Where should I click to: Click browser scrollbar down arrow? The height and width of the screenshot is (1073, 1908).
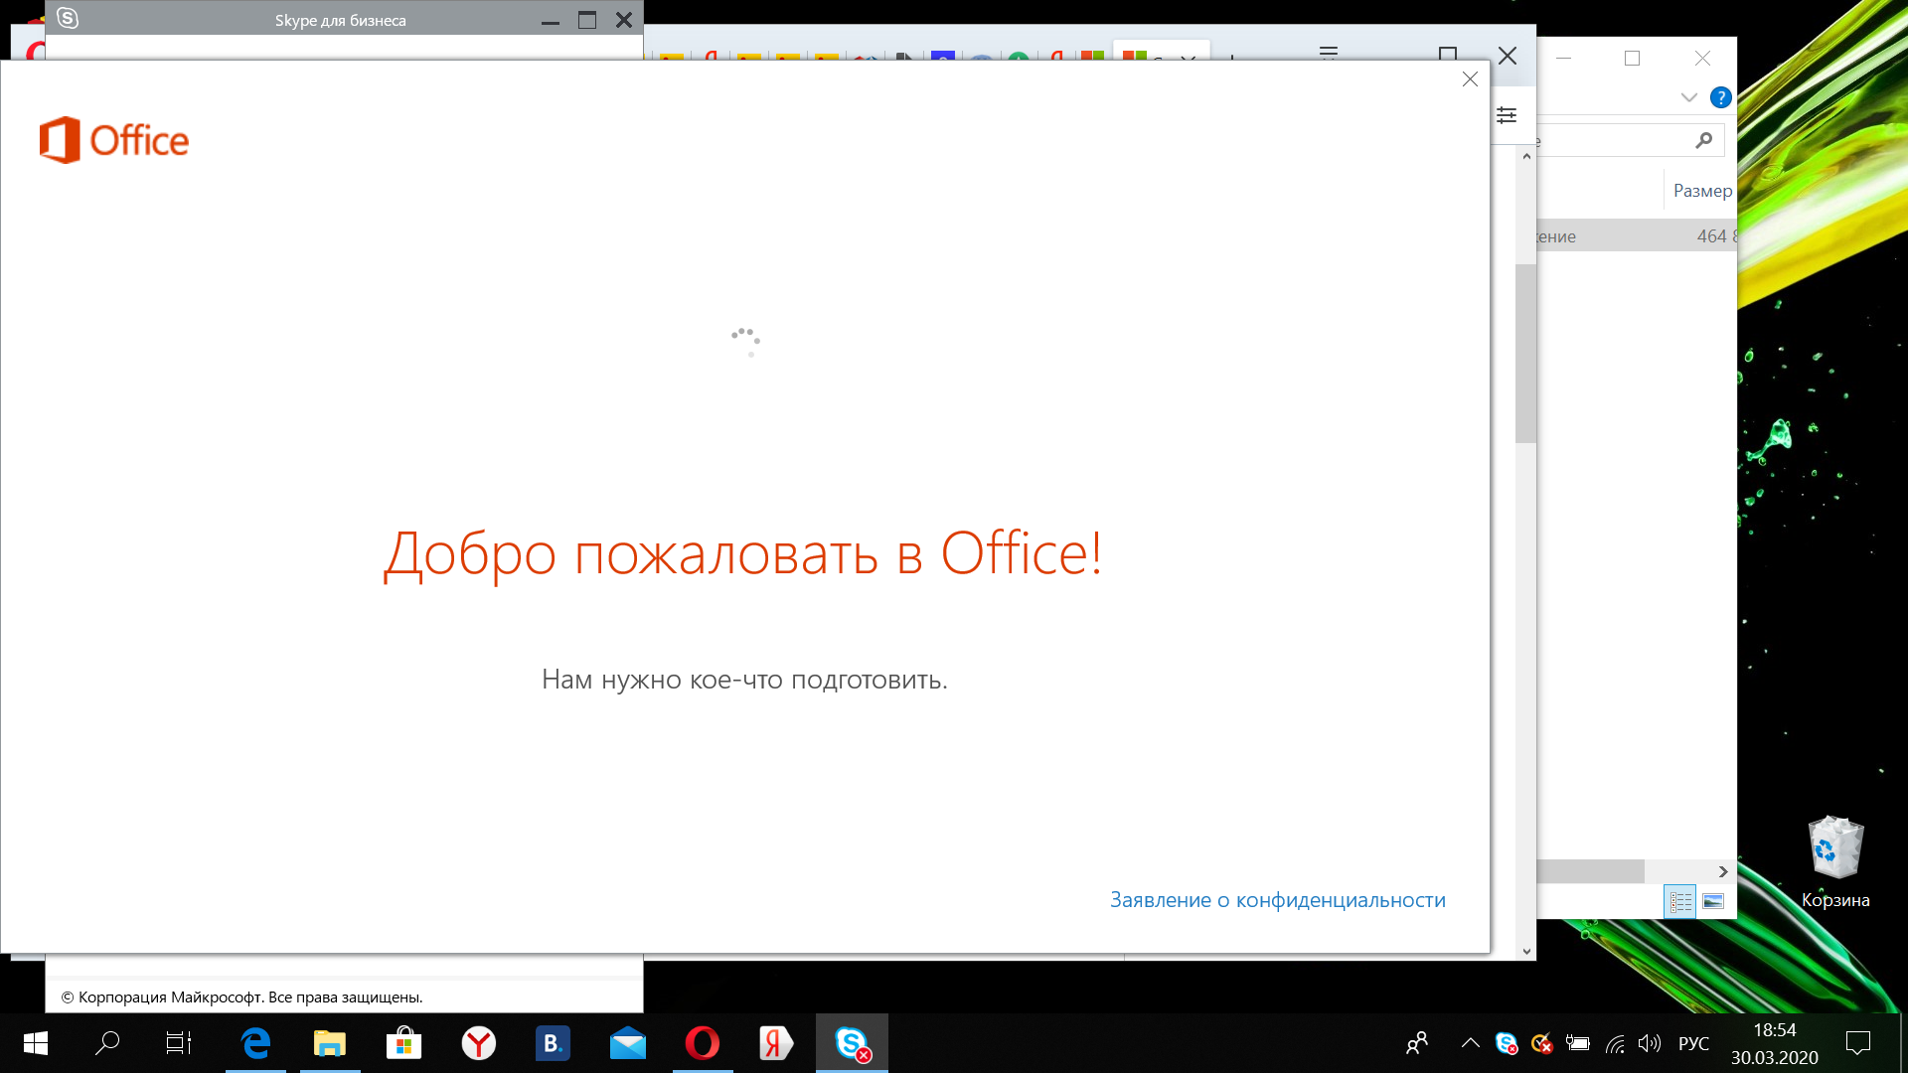[x=1526, y=951]
